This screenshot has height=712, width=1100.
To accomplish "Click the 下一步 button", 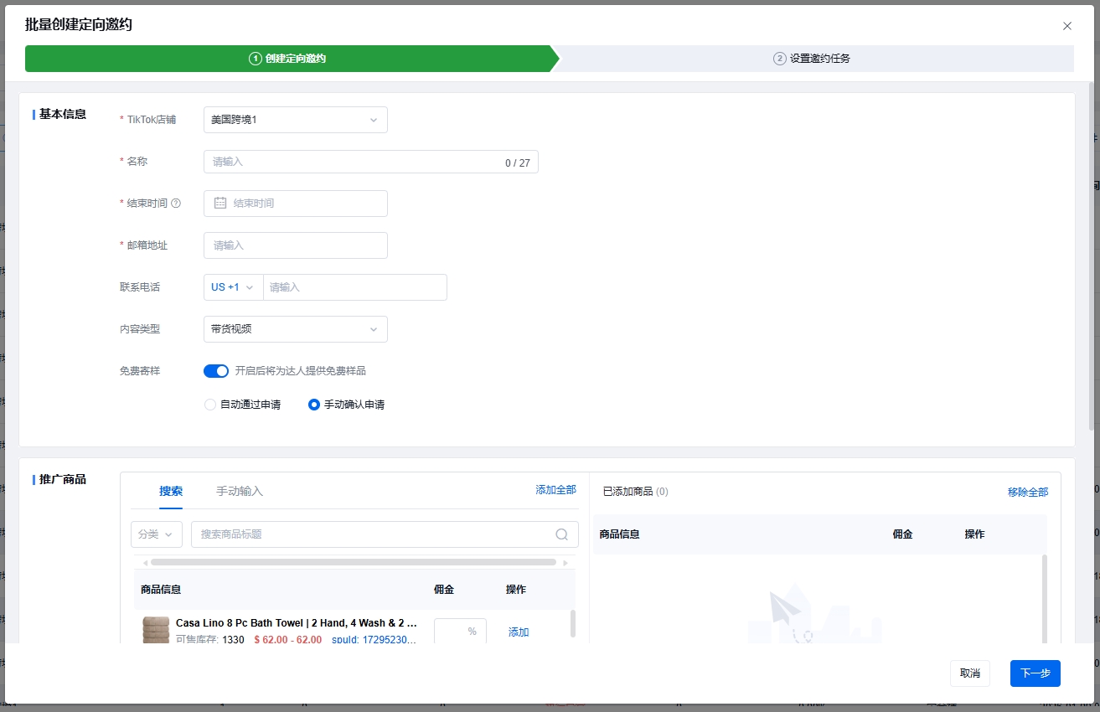I will click(1035, 673).
